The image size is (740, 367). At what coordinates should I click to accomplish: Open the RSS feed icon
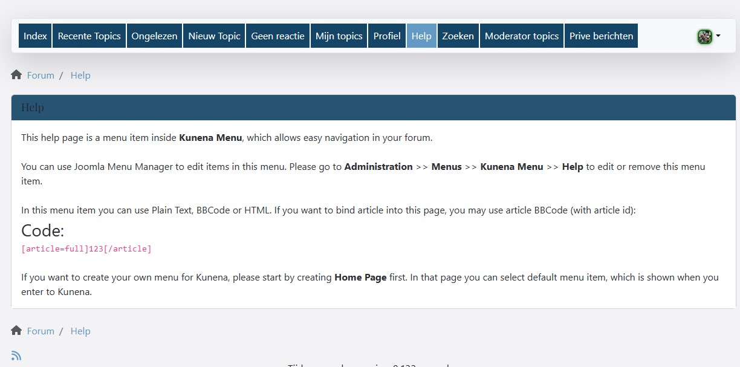coord(16,356)
